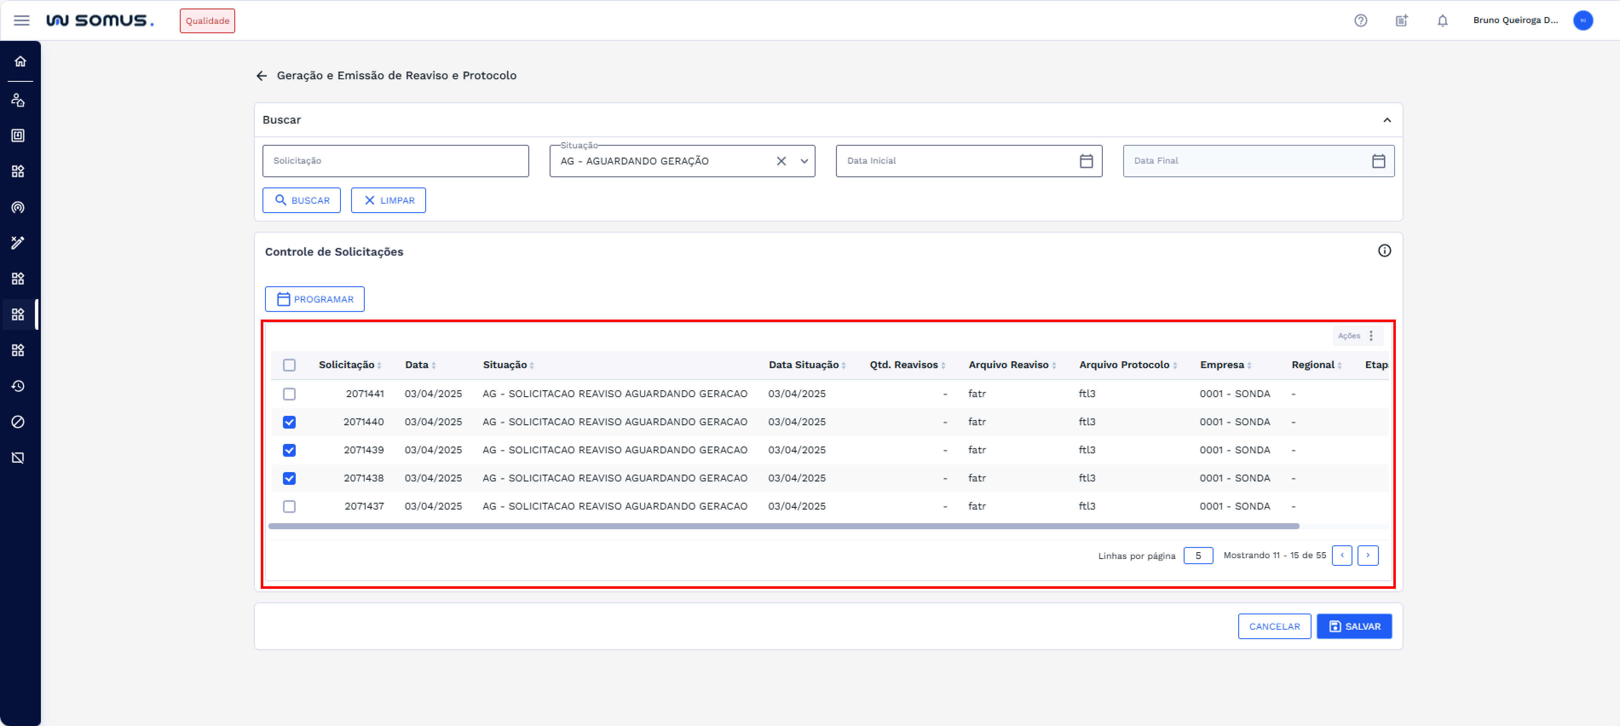This screenshot has width=1620, height=726.
Task: Click the help question mark icon
Action: click(x=1360, y=21)
